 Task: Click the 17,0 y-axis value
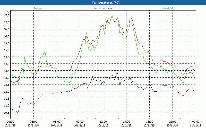(x=7, y=22)
